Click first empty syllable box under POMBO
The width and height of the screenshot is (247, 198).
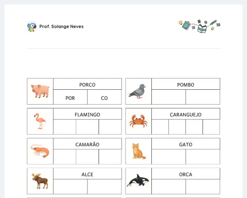click(169, 97)
